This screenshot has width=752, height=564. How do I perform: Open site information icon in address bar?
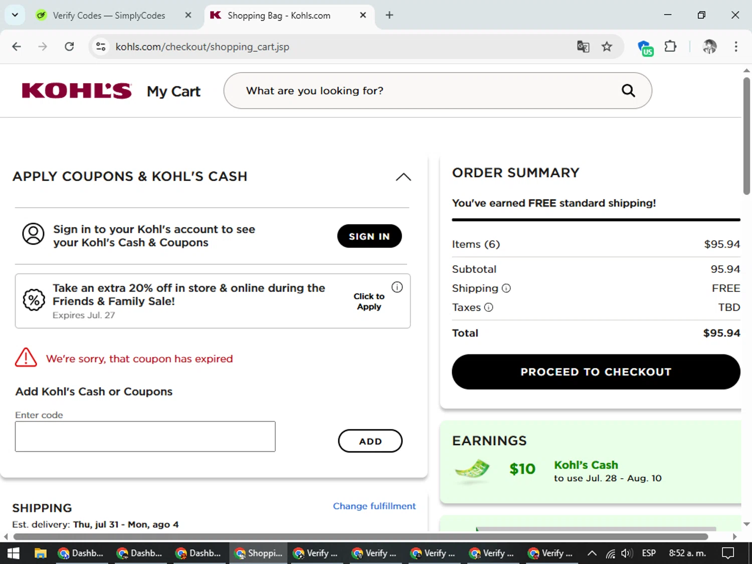[101, 47]
